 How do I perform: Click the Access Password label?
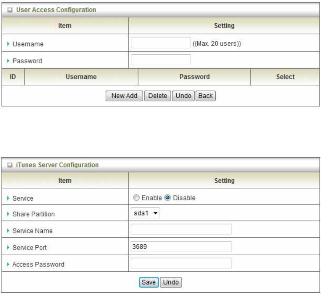39,264
